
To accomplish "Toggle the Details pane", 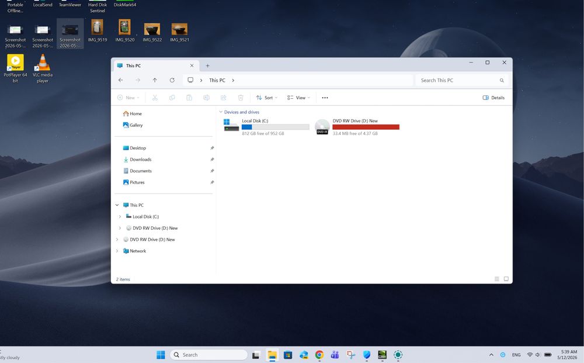I will (493, 98).
